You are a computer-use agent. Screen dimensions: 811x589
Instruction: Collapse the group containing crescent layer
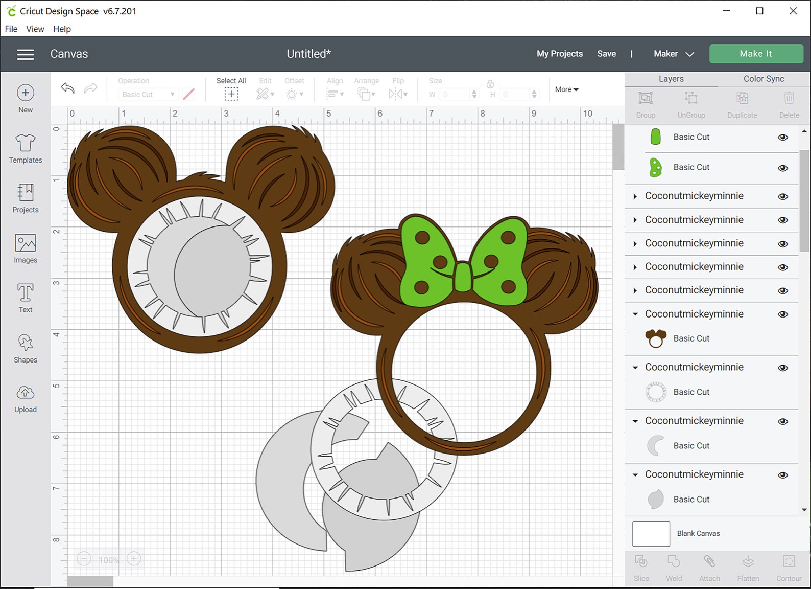(635, 421)
